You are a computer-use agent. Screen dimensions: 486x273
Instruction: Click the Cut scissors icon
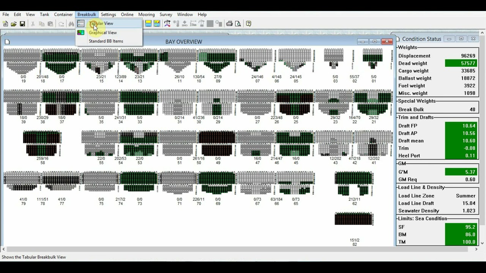point(33,24)
